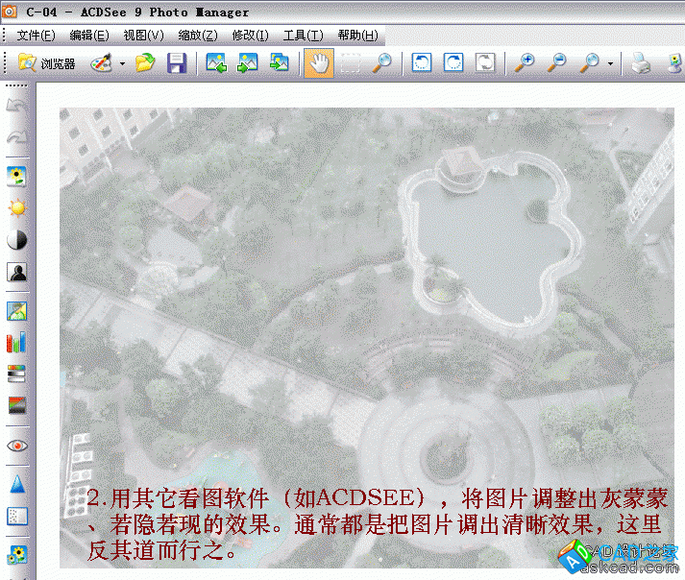Rotate image counterclockwise
685x580 pixels.
click(422, 63)
